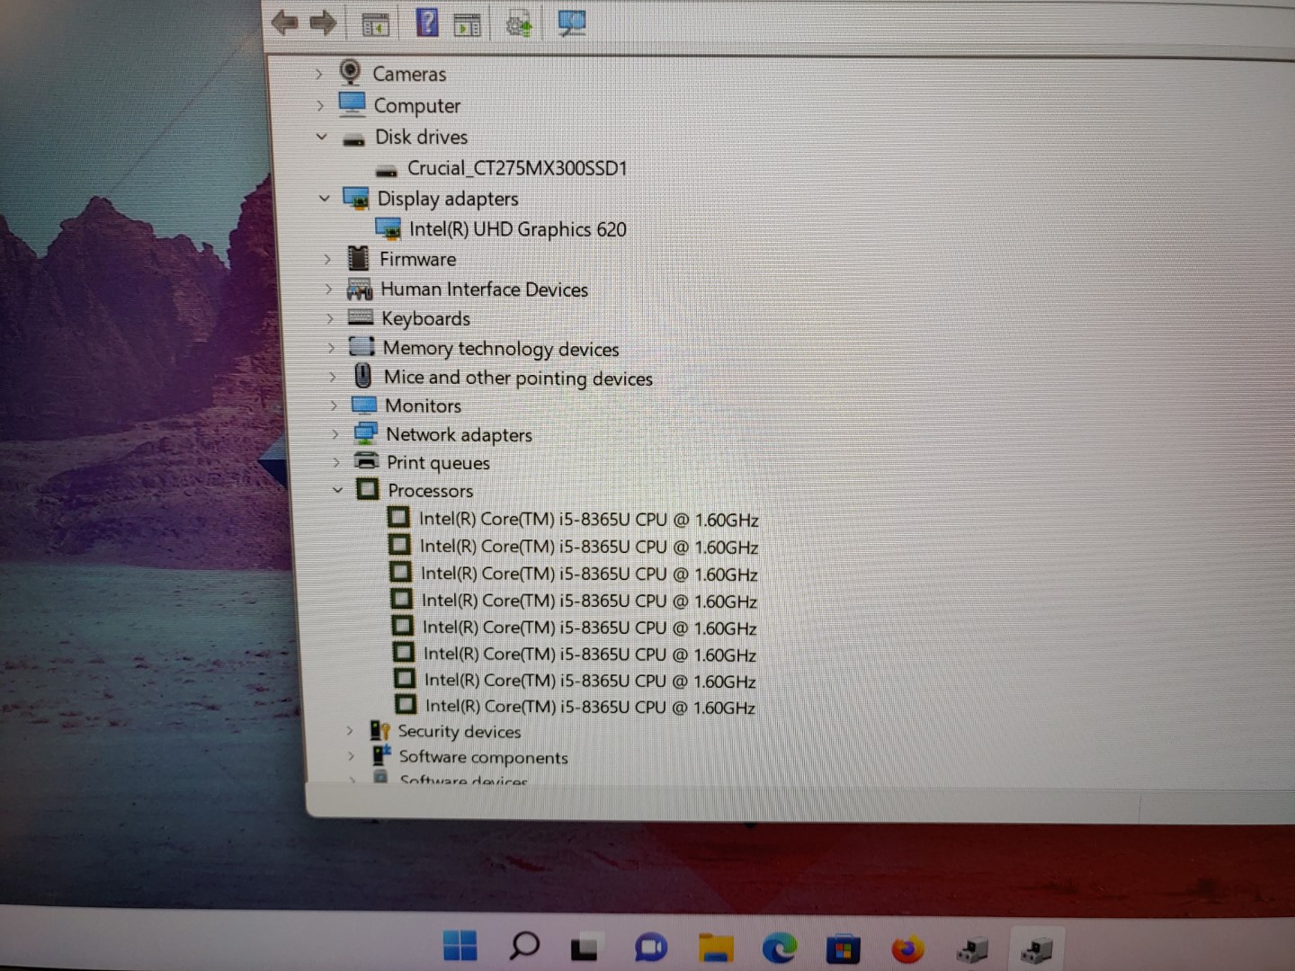Select the Display adapters label

coord(448,198)
